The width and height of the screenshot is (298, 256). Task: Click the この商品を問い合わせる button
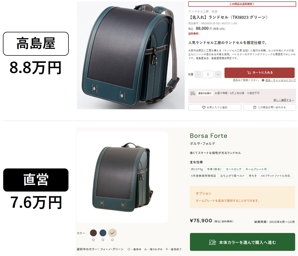click(270, 107)
